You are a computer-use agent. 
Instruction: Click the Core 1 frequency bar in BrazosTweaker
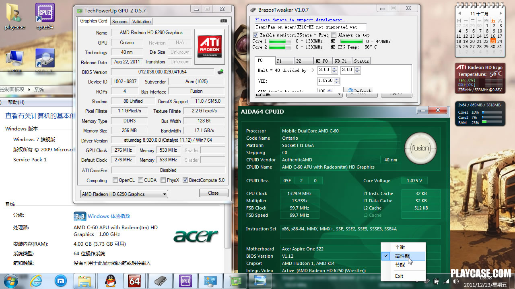point(280,41)
